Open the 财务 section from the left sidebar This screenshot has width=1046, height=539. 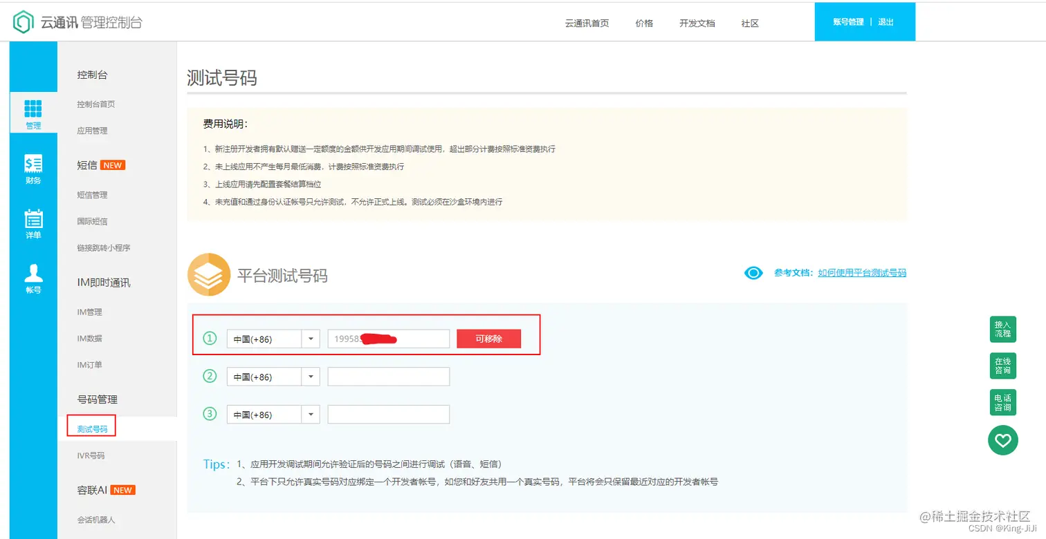point(33,169)
